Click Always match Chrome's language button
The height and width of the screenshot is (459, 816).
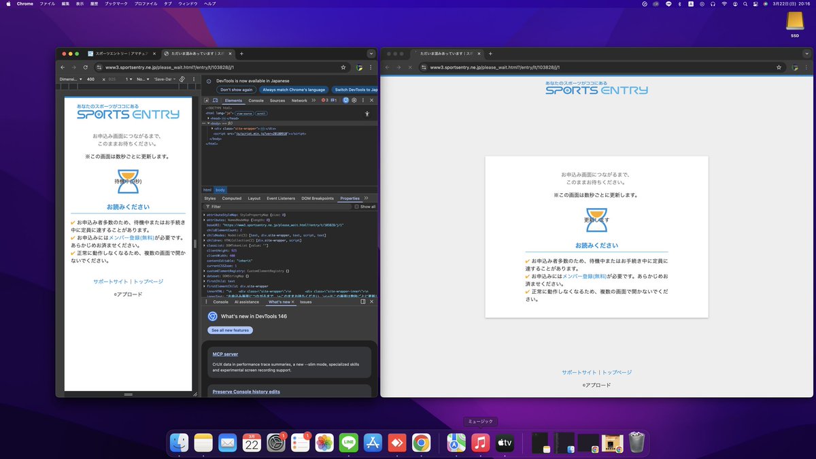[x=294, y=90]
